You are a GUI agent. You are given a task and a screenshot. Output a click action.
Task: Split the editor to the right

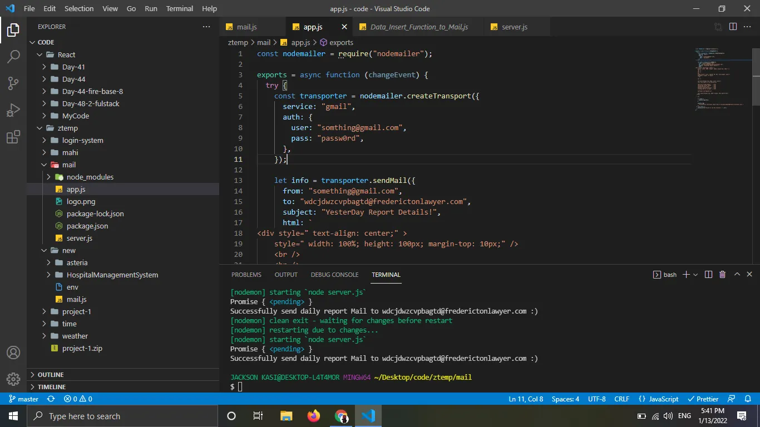(x=733, y=27)
